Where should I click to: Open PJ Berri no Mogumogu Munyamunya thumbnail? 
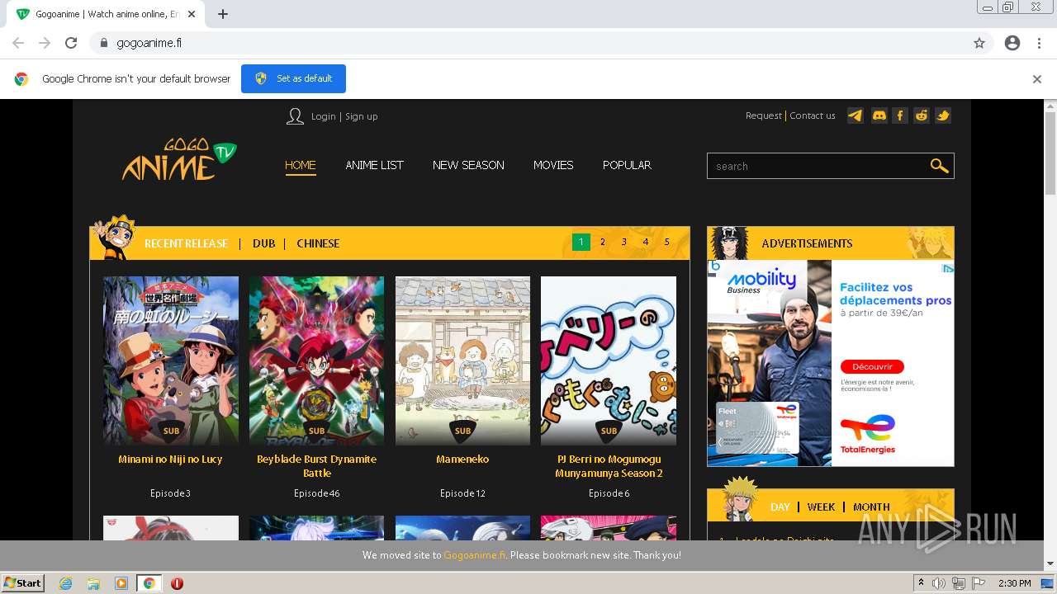609,361
